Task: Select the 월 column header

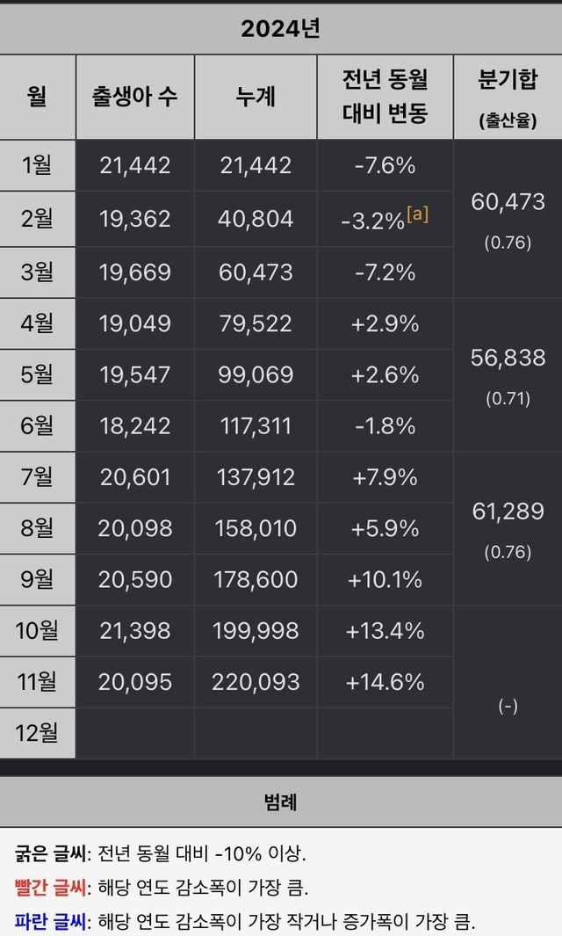Action: [38, 97]
